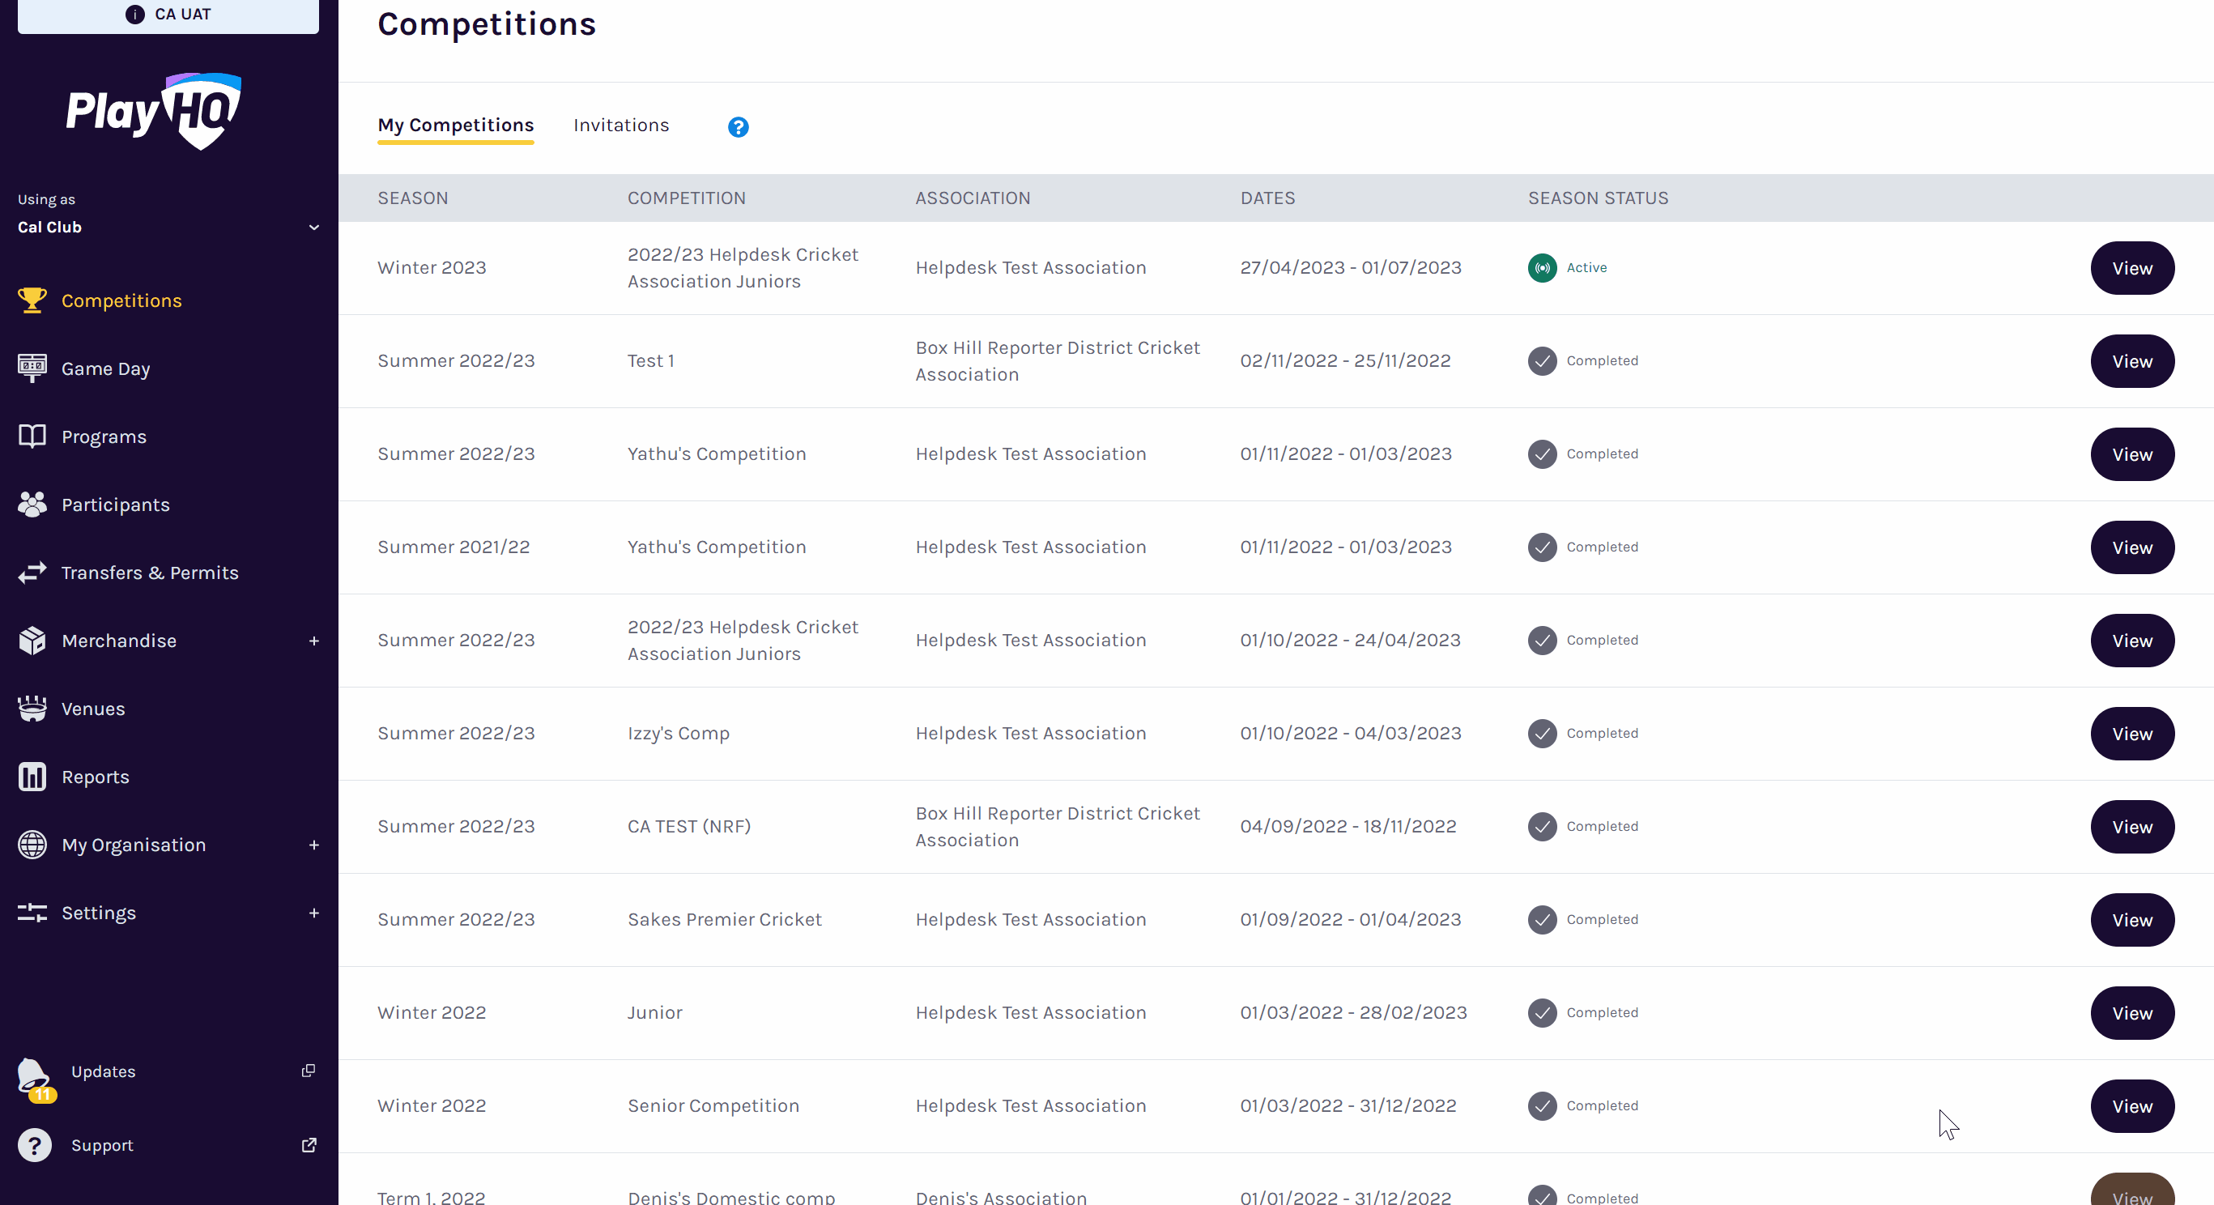Open Transfers & Permits in the sidebar
Viewport: 2214px width, 1205px height.
click(x=150, y=573)
